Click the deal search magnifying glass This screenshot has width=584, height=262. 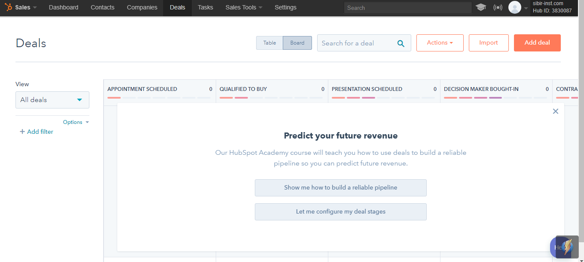401,43
